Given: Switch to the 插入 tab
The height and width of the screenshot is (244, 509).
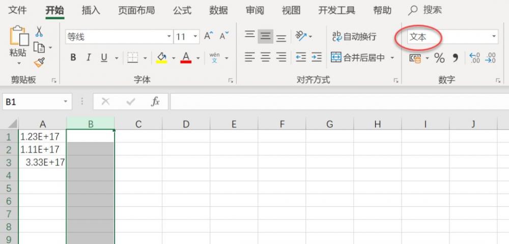Looking at the screenshot, I should coord(91,10).
